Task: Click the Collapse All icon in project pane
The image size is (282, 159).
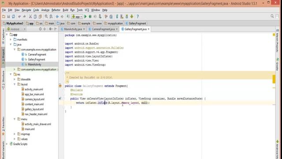Action: 45,29
